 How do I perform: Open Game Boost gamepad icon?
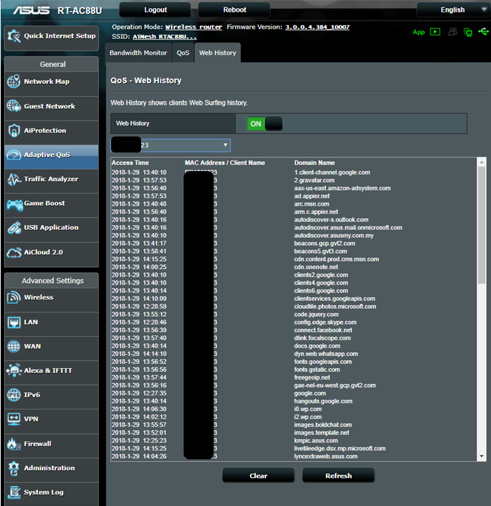coord(15,204)
